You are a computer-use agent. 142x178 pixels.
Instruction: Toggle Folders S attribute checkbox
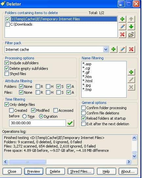58,87
